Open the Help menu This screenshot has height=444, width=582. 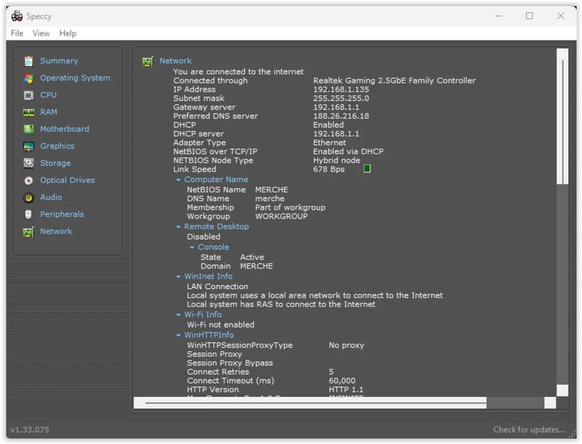[68, 33]
